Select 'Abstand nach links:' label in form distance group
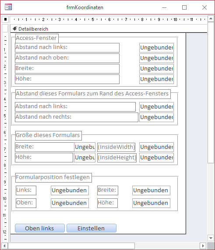Image resolution: width=215 pixels, height=250 pixels. [x=75, y=107]
